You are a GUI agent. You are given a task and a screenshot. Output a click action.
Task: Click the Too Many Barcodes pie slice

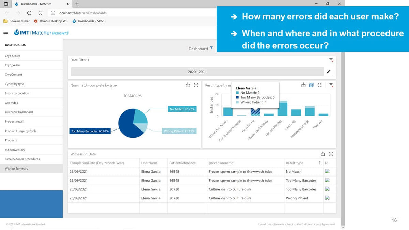coord(126,126)
